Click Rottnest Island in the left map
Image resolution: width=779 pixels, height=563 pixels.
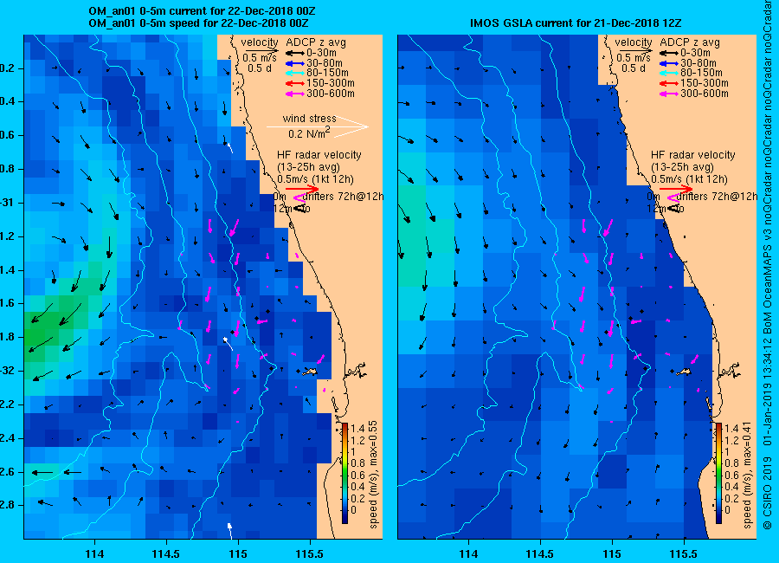tap(310, 372)
